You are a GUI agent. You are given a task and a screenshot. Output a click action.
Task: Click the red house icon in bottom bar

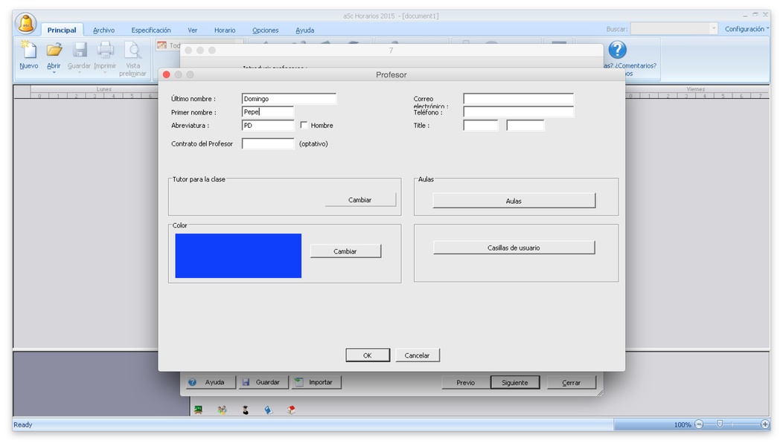tap(292, 410)
